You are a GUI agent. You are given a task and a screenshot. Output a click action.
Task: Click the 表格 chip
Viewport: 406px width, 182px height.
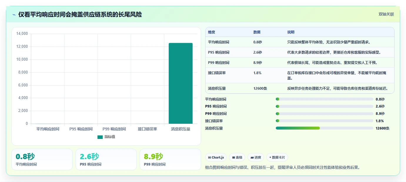tap(237, 157)
